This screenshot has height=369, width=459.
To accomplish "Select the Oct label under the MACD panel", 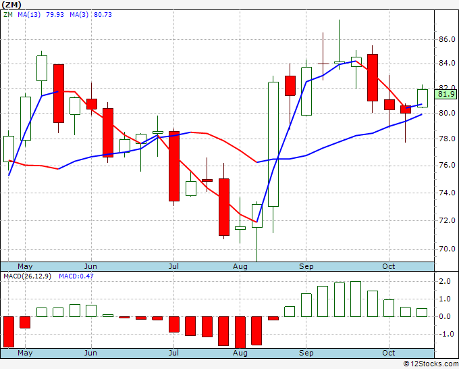I will pos(389,353).
